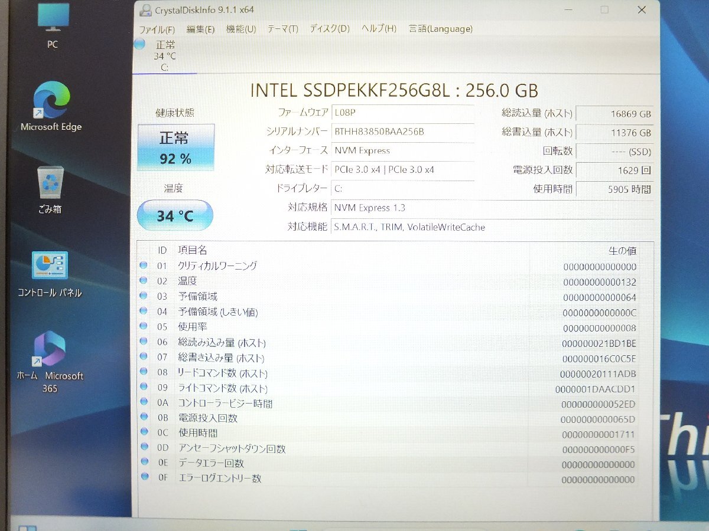Click status dot for データエラー回数 row
This screenshot has height=531, width=709.
point(143,463)
